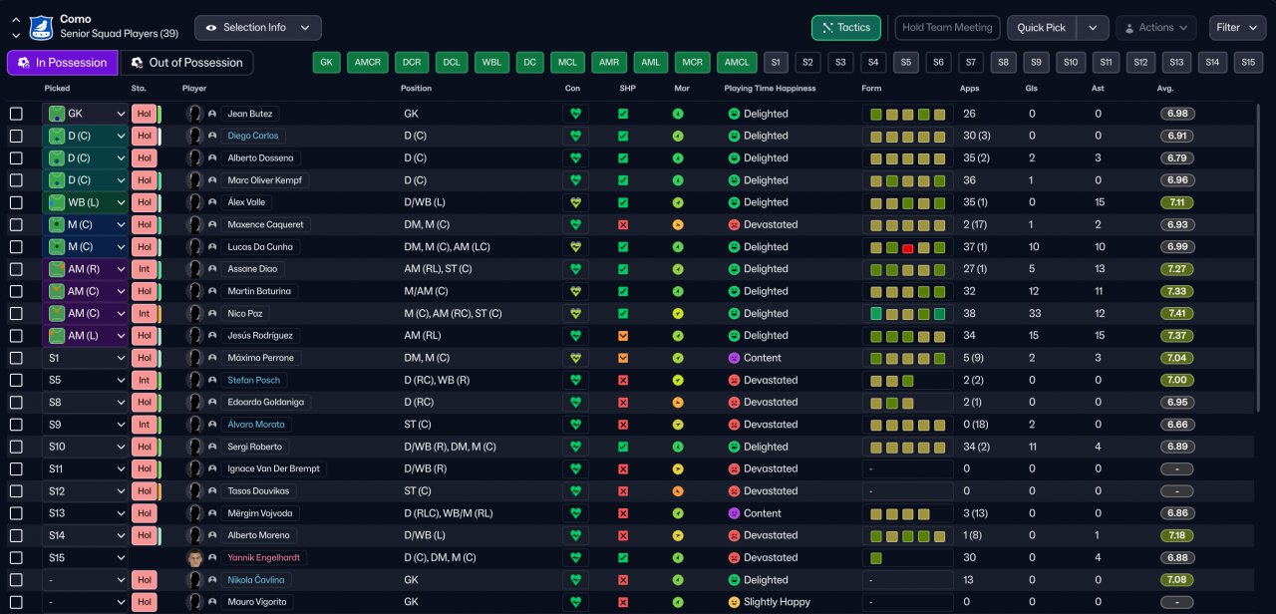The image size is (1276, 614).
Task: Click the up chevron beside Como
Action: [16, 20]
